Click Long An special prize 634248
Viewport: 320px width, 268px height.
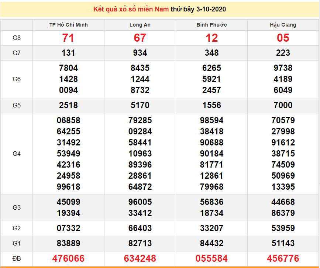coord(140,258)
